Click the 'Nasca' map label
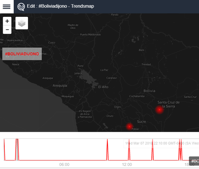199x169 pixels. click(x=16, y=64)
